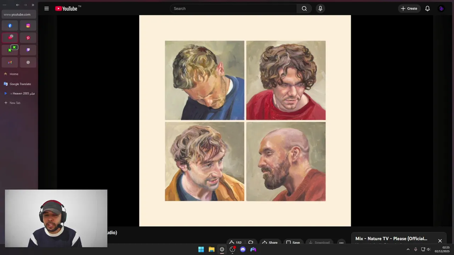Click the Create button
This screenshot has height=255, width=454.
coord(409,8)
